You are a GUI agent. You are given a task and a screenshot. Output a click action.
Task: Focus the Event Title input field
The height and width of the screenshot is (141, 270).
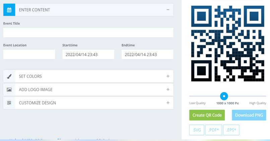click(x=88, y=33)
